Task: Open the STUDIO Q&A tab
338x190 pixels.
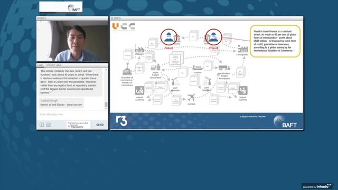Action: [54, 65]
